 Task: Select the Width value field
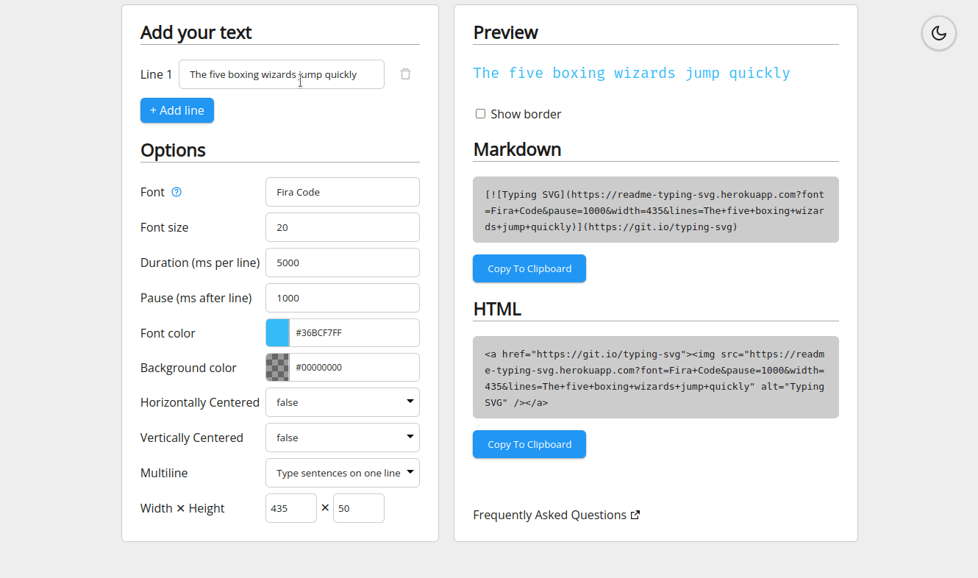(290, 508)
